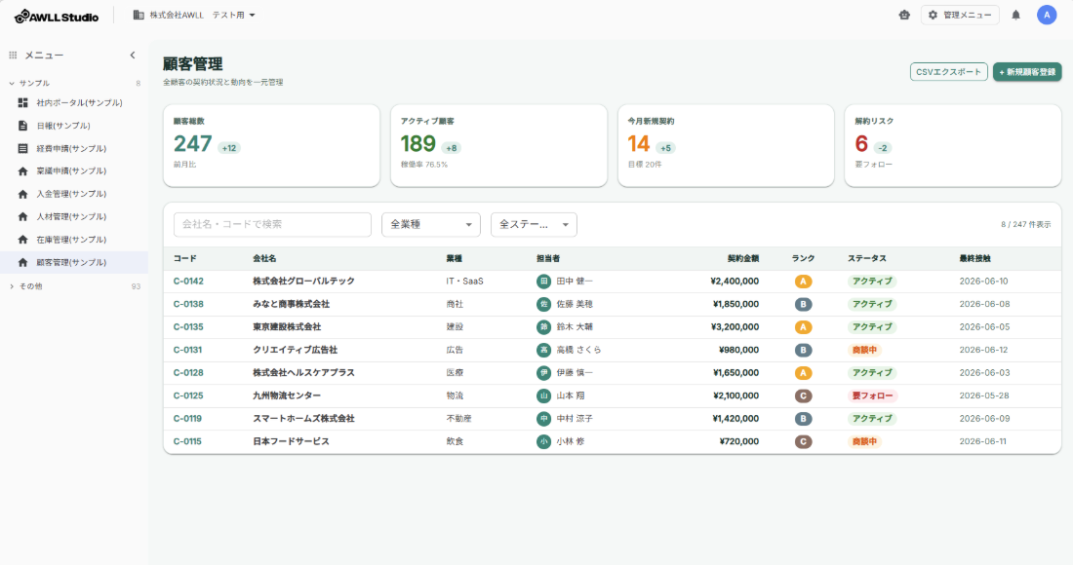
Task: Click the avatar beside 田中 健一
Action: (543, 282)
